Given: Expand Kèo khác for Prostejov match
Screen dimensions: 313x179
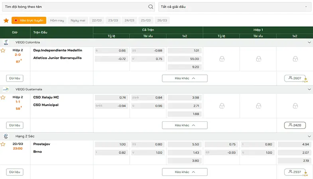Looking at the screenshot, I should [185, 172].
